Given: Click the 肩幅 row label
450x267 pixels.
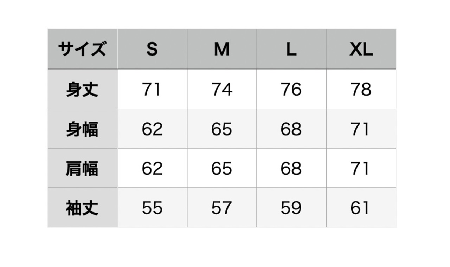Looking at the screenshot, I should coord(82,169).
